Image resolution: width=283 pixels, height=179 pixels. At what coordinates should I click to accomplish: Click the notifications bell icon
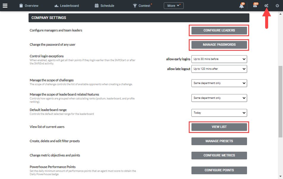click(x=241, y=6)
